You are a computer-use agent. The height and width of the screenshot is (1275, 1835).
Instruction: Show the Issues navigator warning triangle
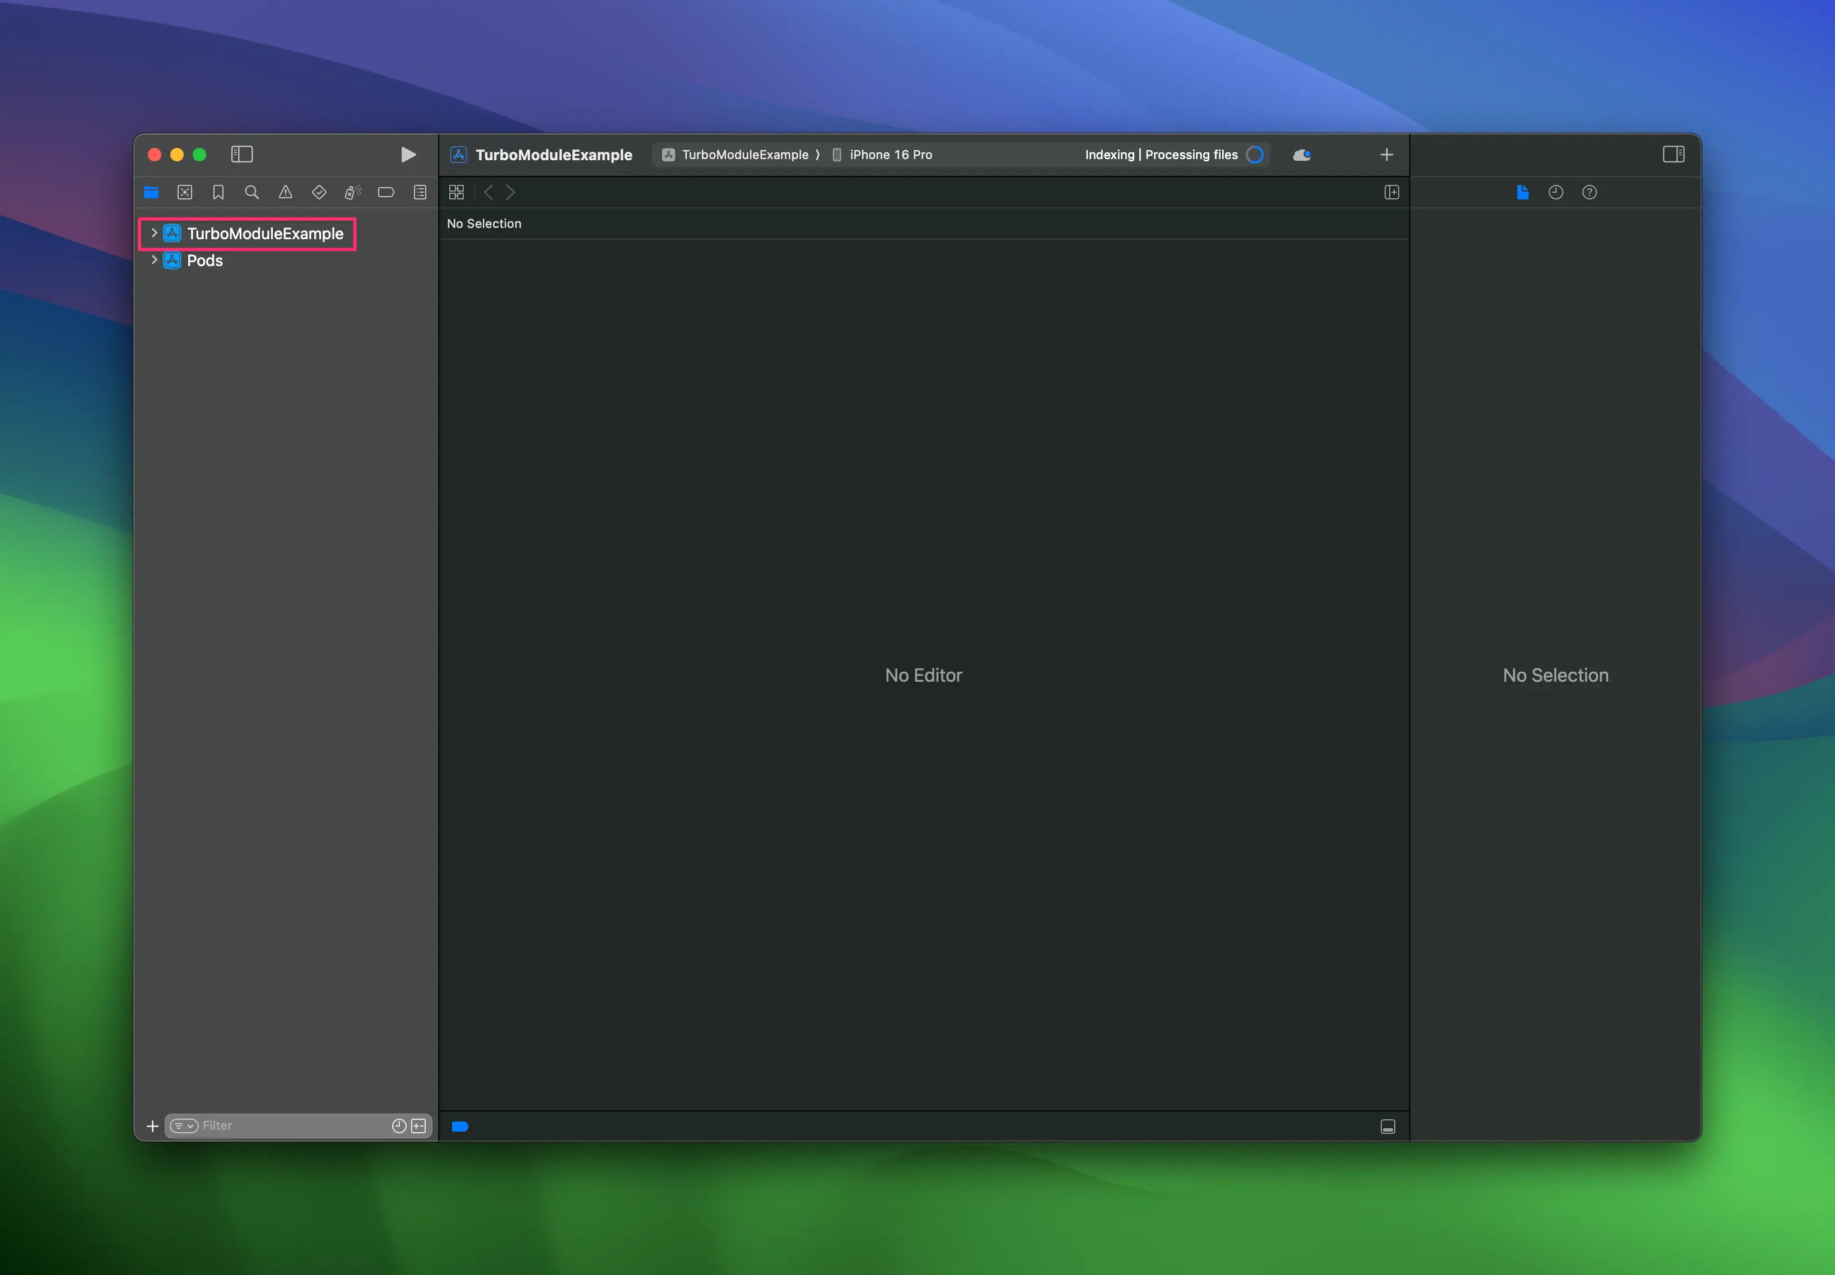(x=285, y=192)
